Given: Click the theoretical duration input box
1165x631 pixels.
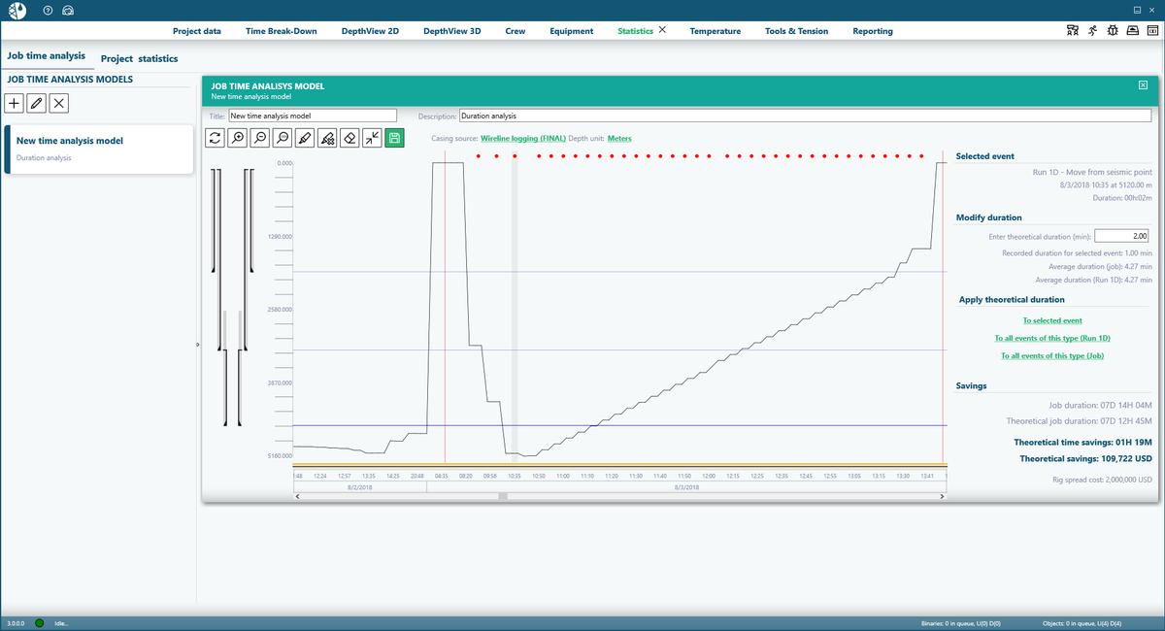Looking at the screenshot, I should (x=1122, y=236).
